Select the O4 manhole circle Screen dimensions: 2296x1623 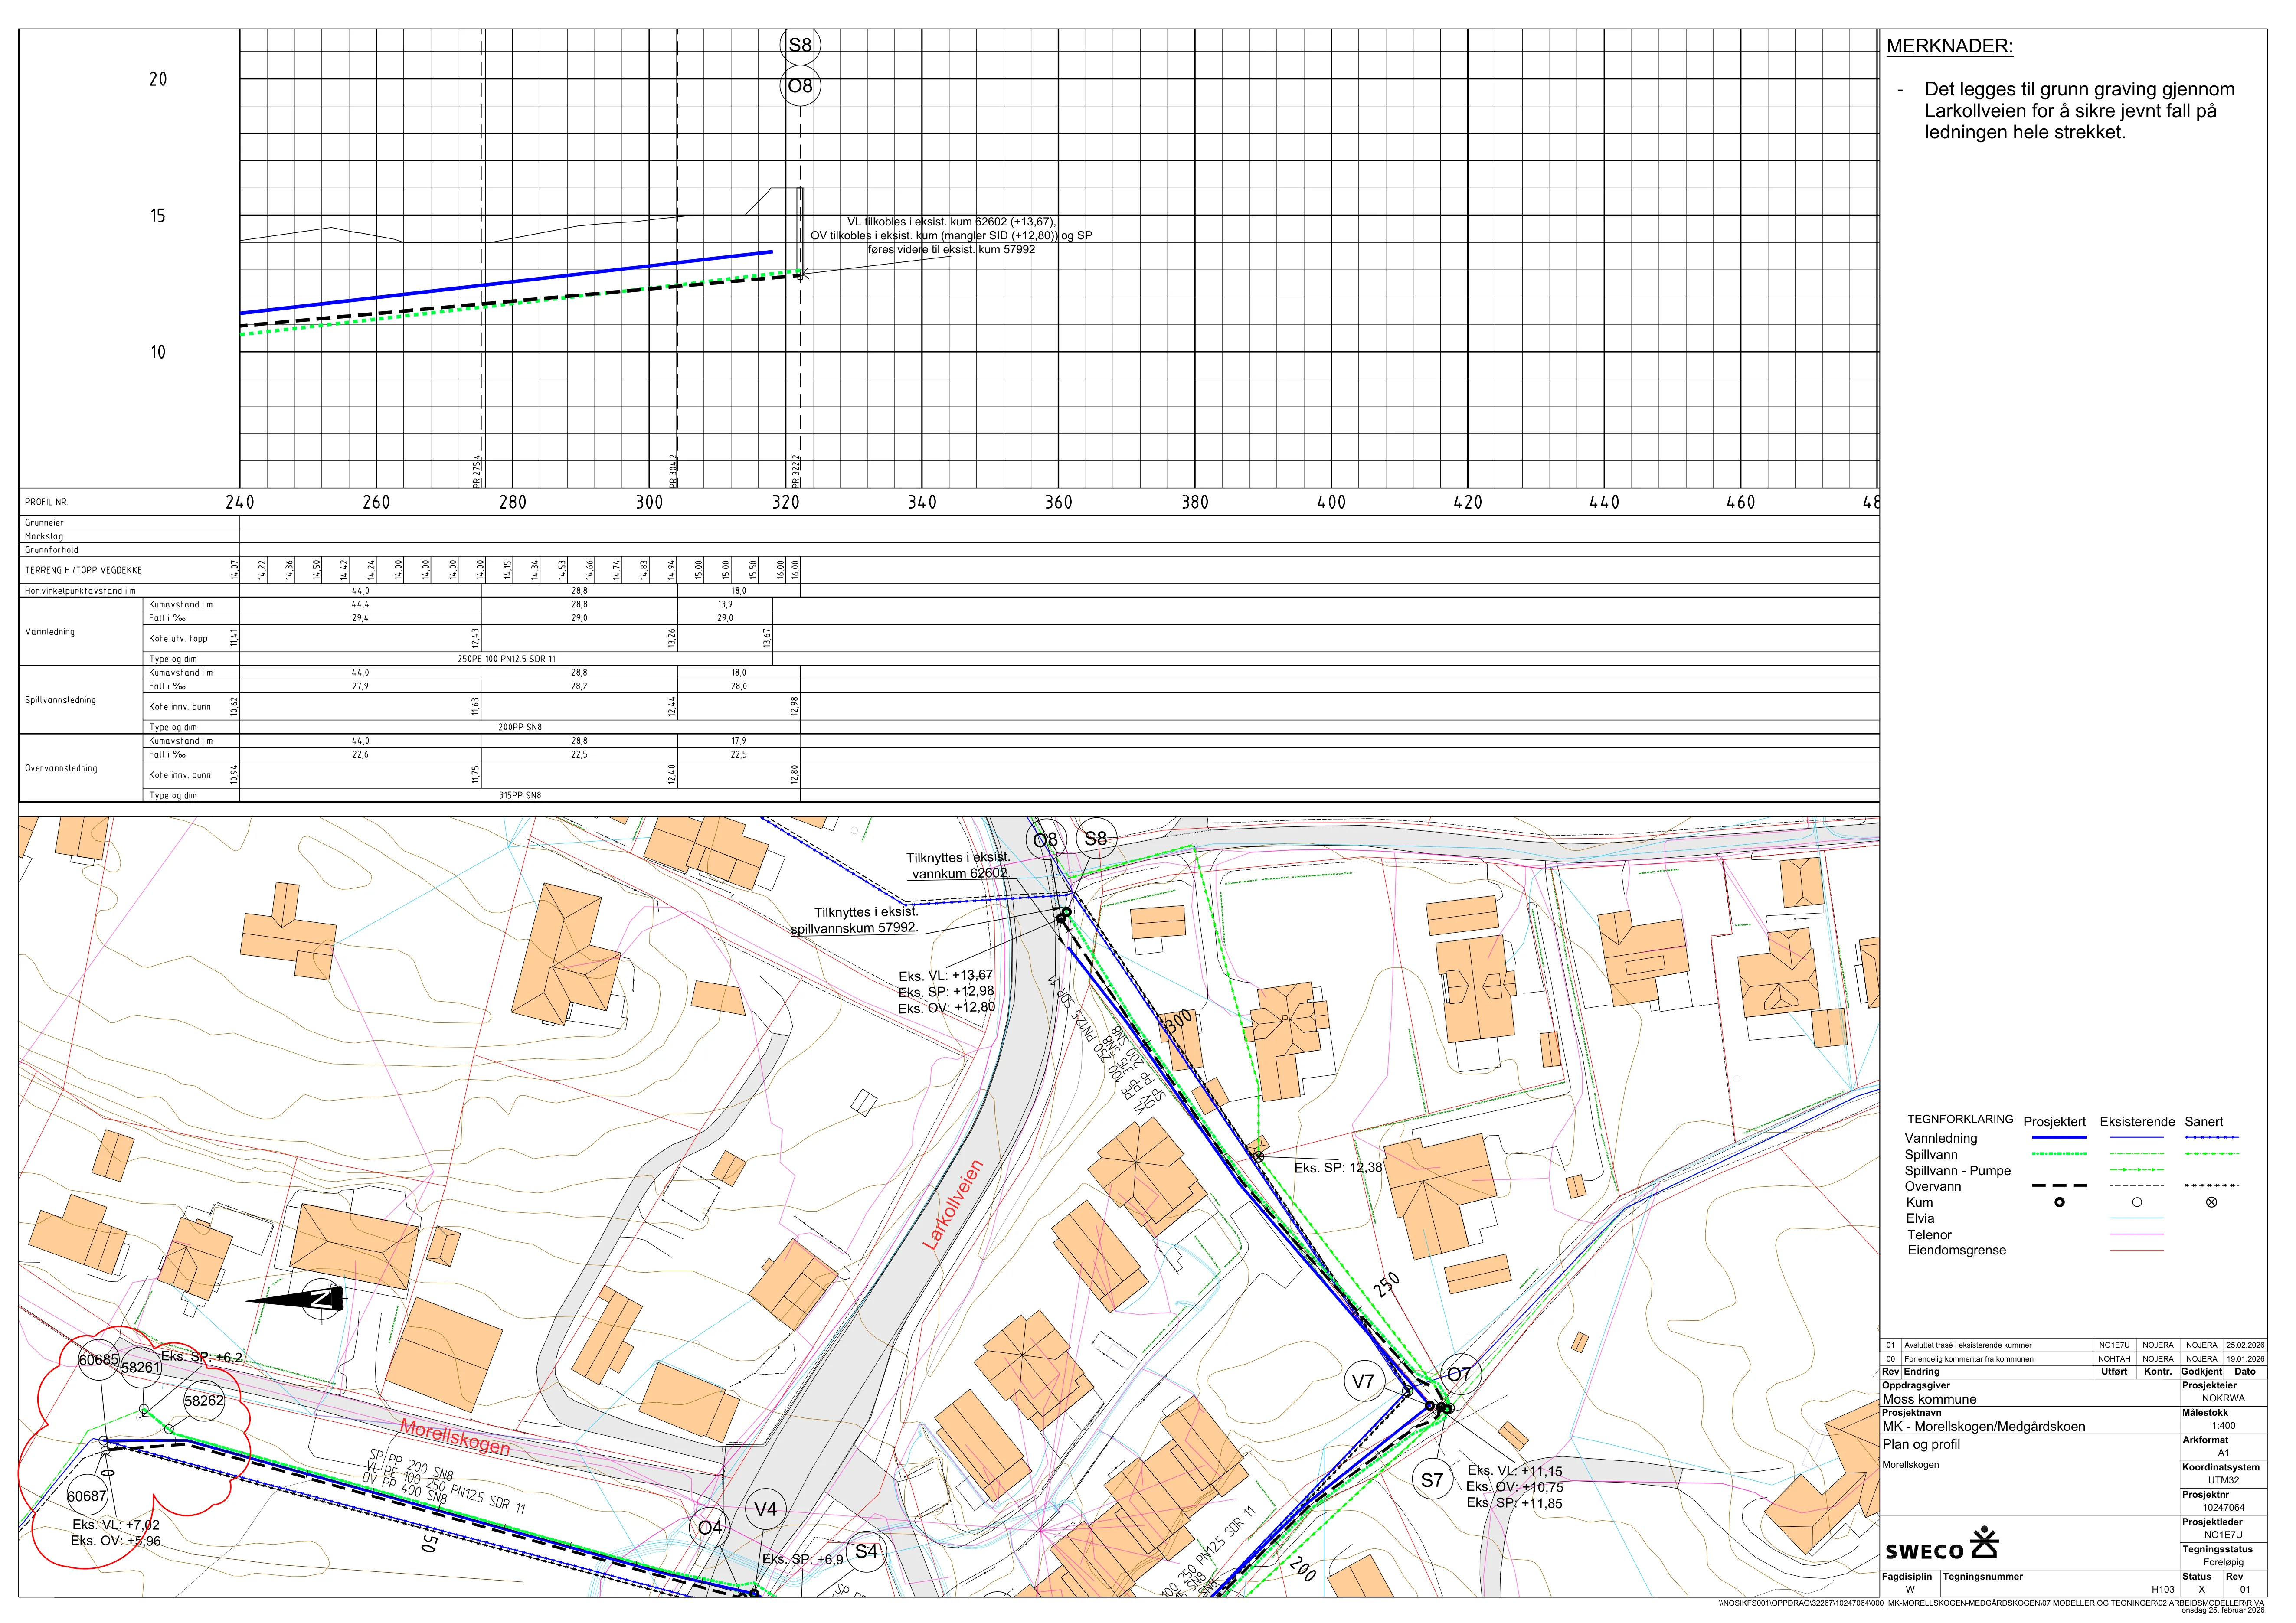tap(709, 1527)
